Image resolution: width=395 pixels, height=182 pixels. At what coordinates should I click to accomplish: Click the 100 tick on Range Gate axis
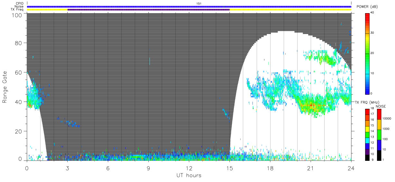[17, 15]
